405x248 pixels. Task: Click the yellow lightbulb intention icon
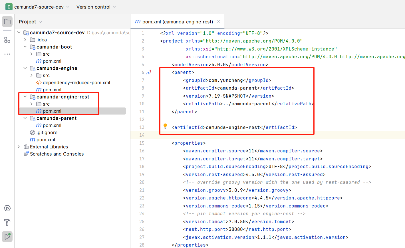click(165, 126)
